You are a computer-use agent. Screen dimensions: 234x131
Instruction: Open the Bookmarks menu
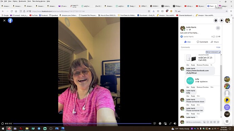[x=22, y=1]
